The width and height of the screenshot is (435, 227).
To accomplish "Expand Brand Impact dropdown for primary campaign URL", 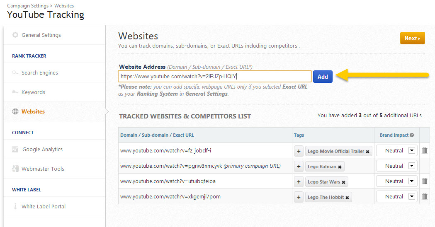I will coord(411,166).
